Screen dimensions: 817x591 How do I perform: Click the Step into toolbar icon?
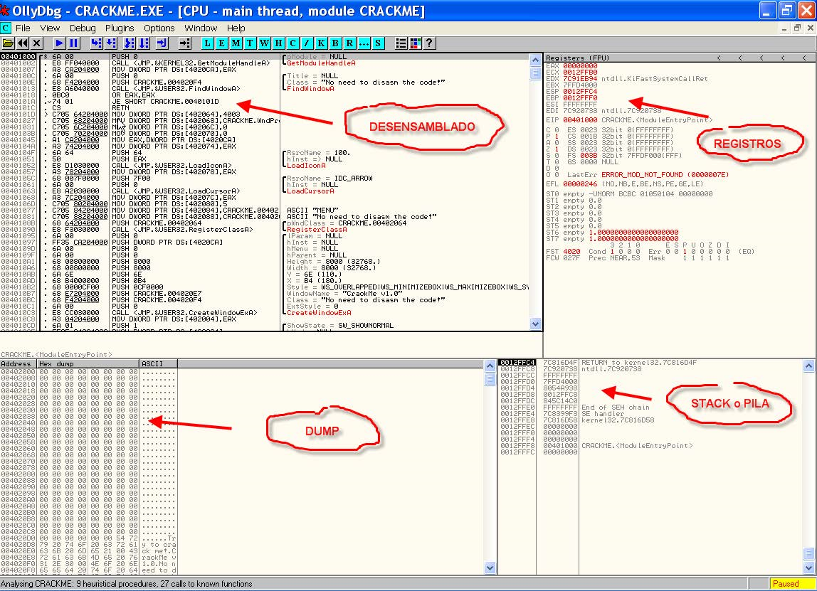[x=96, y=43]
